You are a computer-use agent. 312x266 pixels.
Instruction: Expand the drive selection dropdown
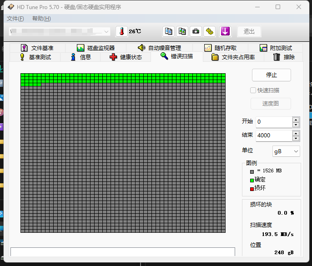[x=106, y=32]
